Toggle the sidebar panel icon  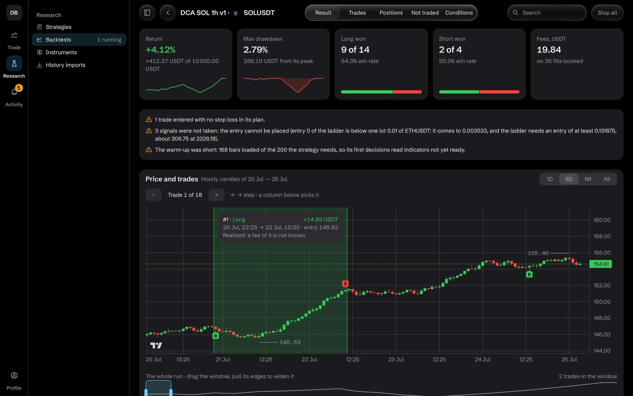pyautogui.click(x=147, y=13)
